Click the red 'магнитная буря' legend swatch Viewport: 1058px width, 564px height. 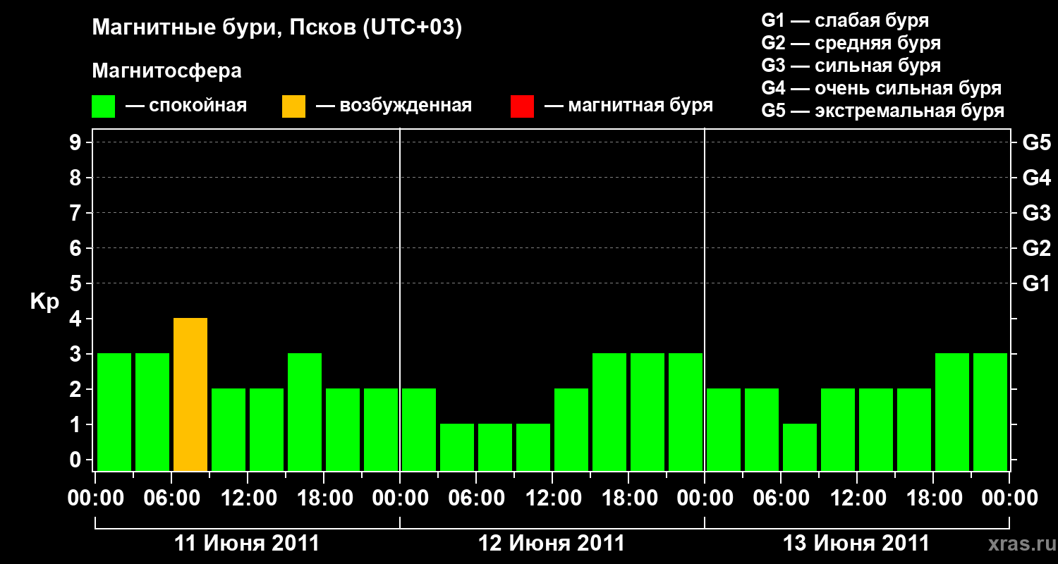tap(522, 106)
